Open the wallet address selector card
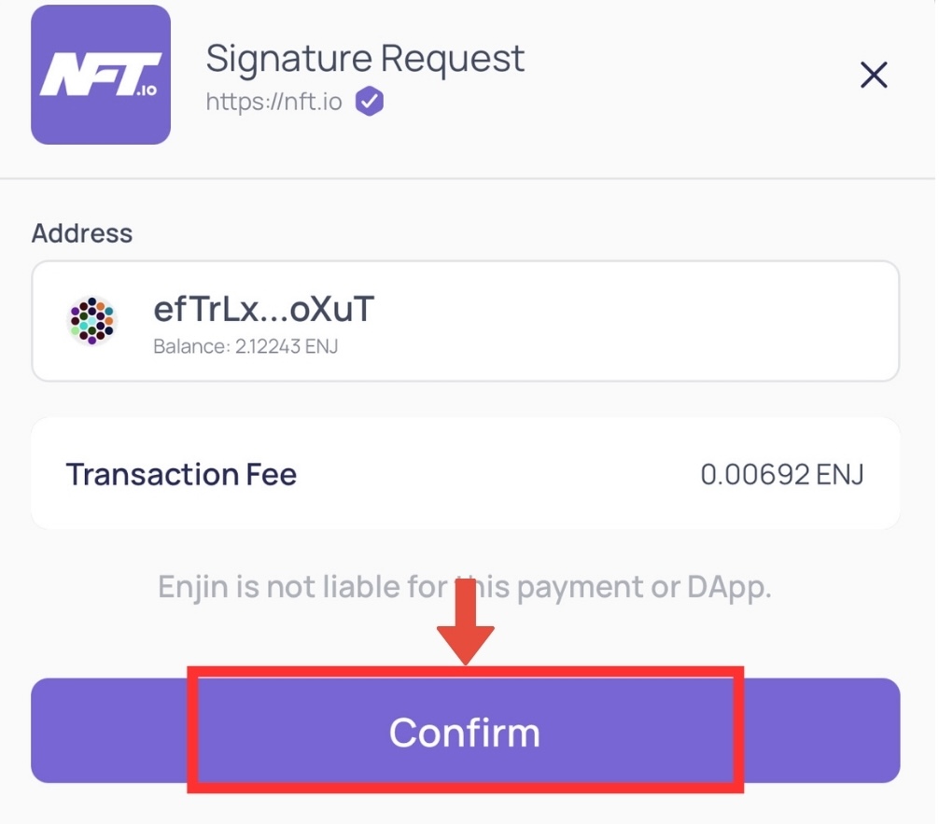The height and width of the screenshot is (824, 939). (x=466, y=321)
